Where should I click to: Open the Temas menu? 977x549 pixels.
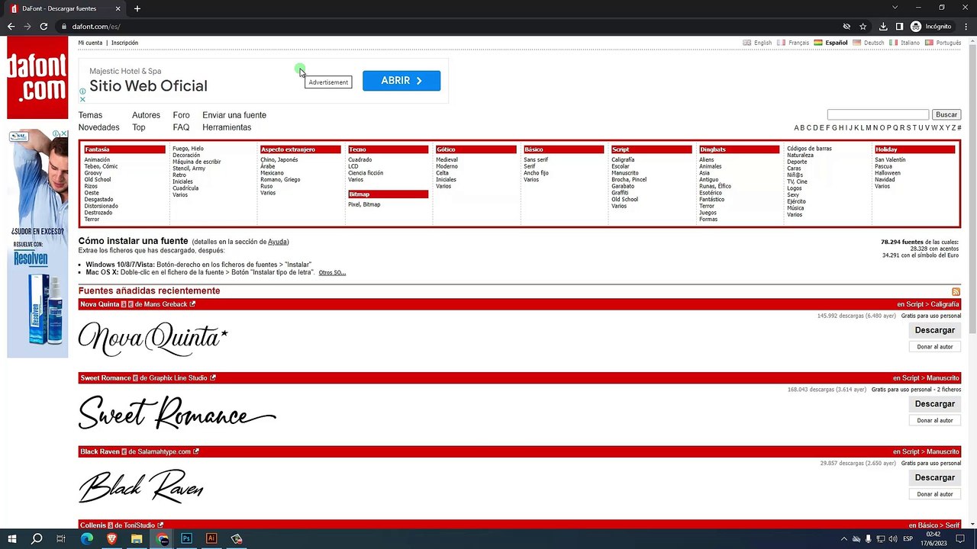90,115
